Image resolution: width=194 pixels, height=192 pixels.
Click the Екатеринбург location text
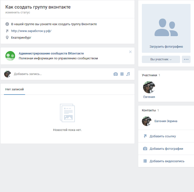[x=21, y=37]
